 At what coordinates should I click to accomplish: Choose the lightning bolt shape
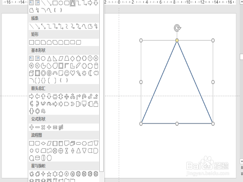point(79,73)
